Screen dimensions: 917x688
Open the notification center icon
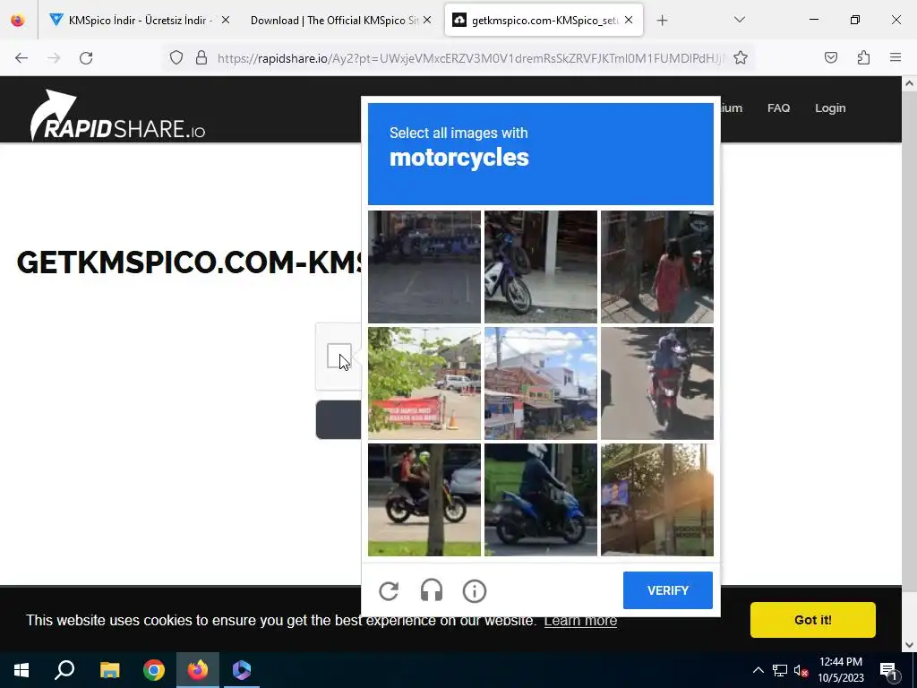coord(888,670)
